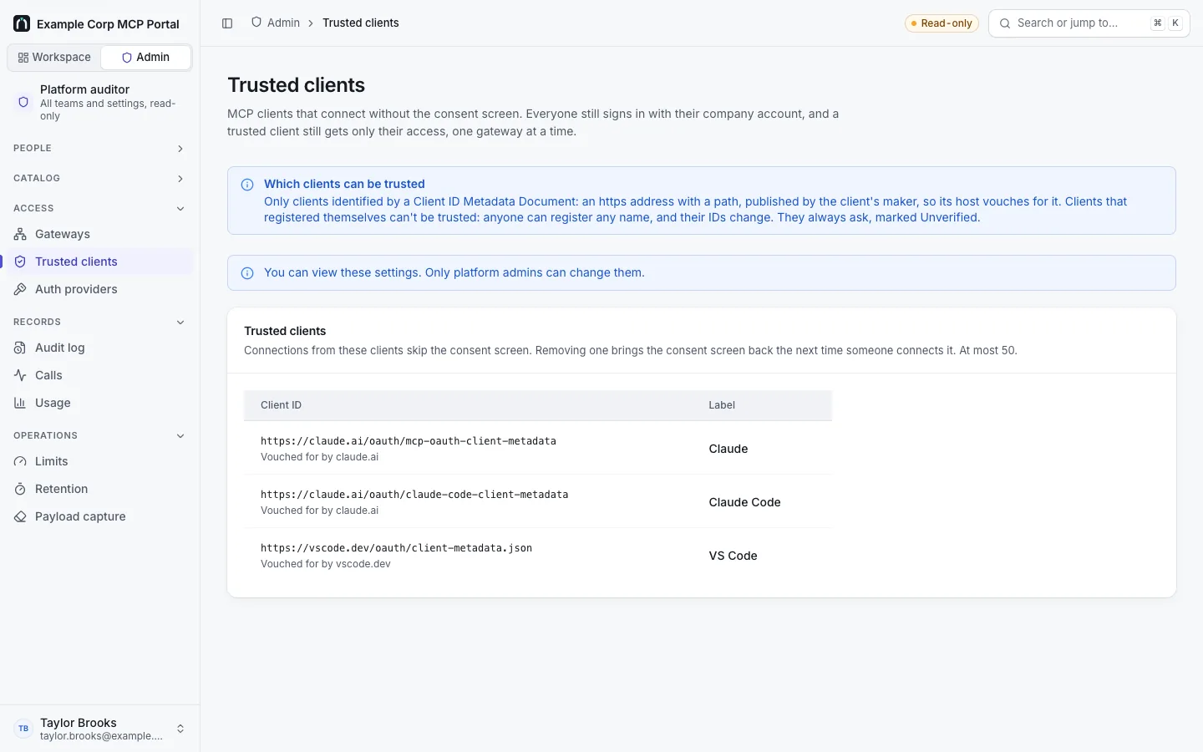Select the mcp-oauth-client-metadata client ID
The image size is (1203, 752).
409,441
